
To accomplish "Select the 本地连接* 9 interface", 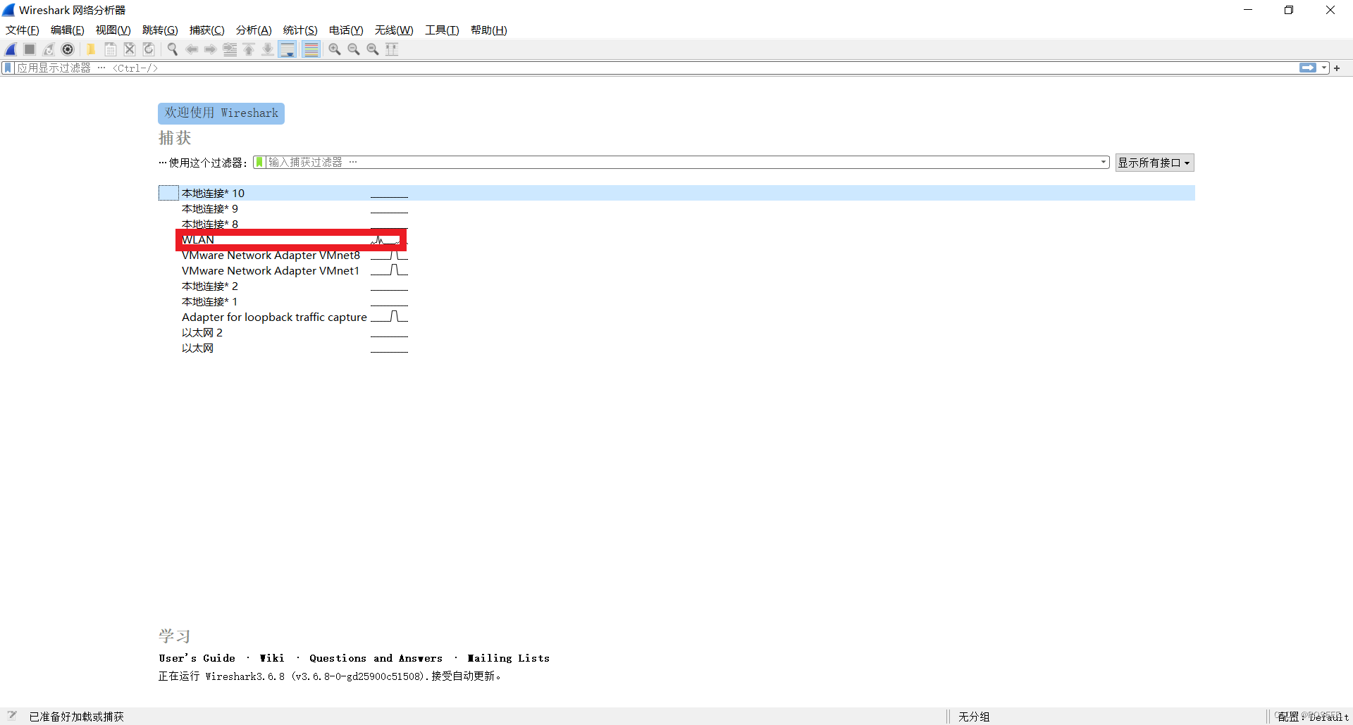I will click(676, 208).
